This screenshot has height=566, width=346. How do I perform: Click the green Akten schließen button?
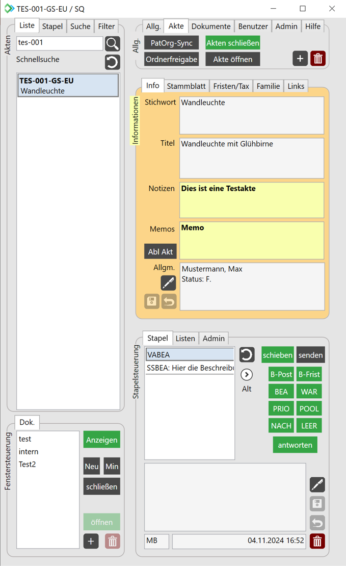point(233,43)
